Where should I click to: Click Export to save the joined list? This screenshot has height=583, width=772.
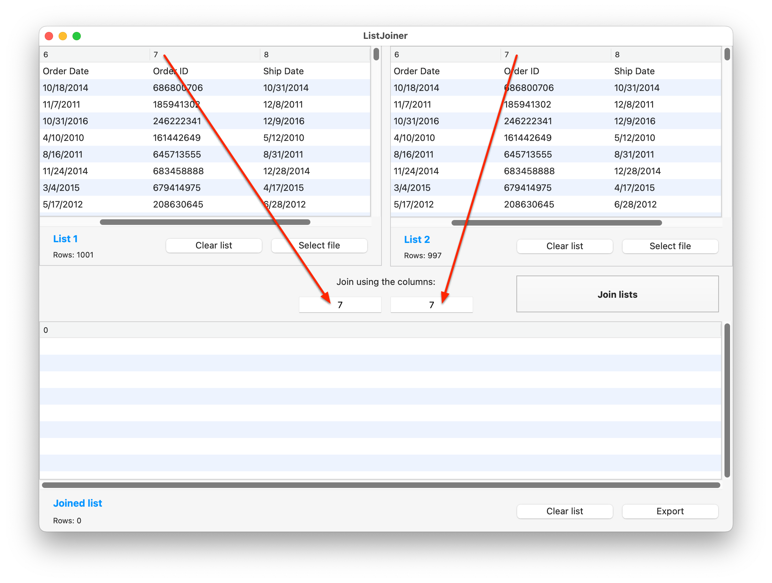(670, 511)
